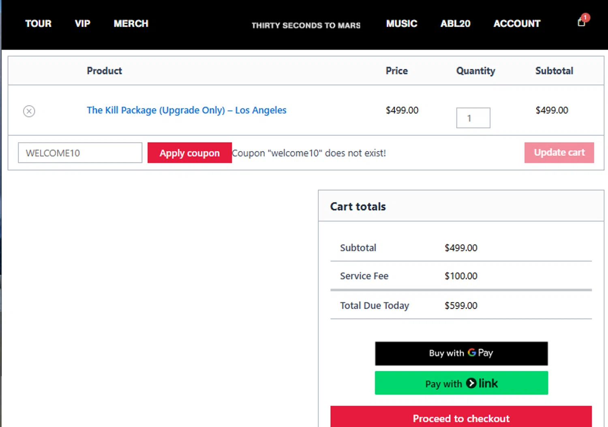Open the MERCH section

pyautogui.click(x=131, y=23)
